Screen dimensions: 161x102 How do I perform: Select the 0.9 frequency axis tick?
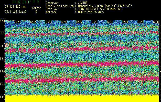coord(2,59)
